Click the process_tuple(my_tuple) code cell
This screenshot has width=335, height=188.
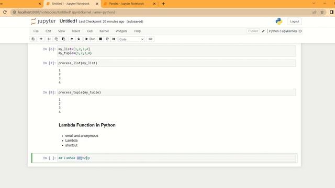tap(176, 92)
